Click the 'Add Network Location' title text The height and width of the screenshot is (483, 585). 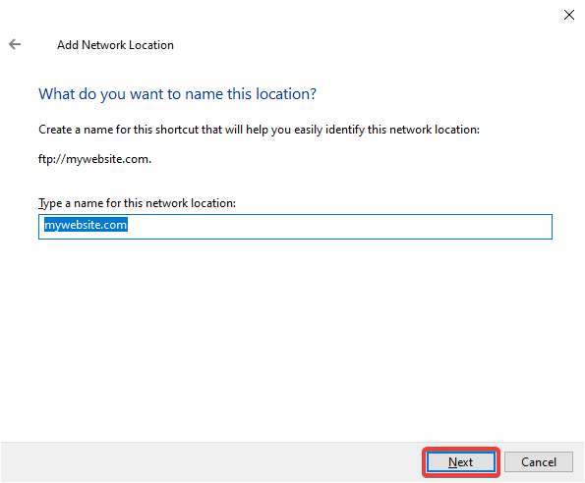[115, 45]
